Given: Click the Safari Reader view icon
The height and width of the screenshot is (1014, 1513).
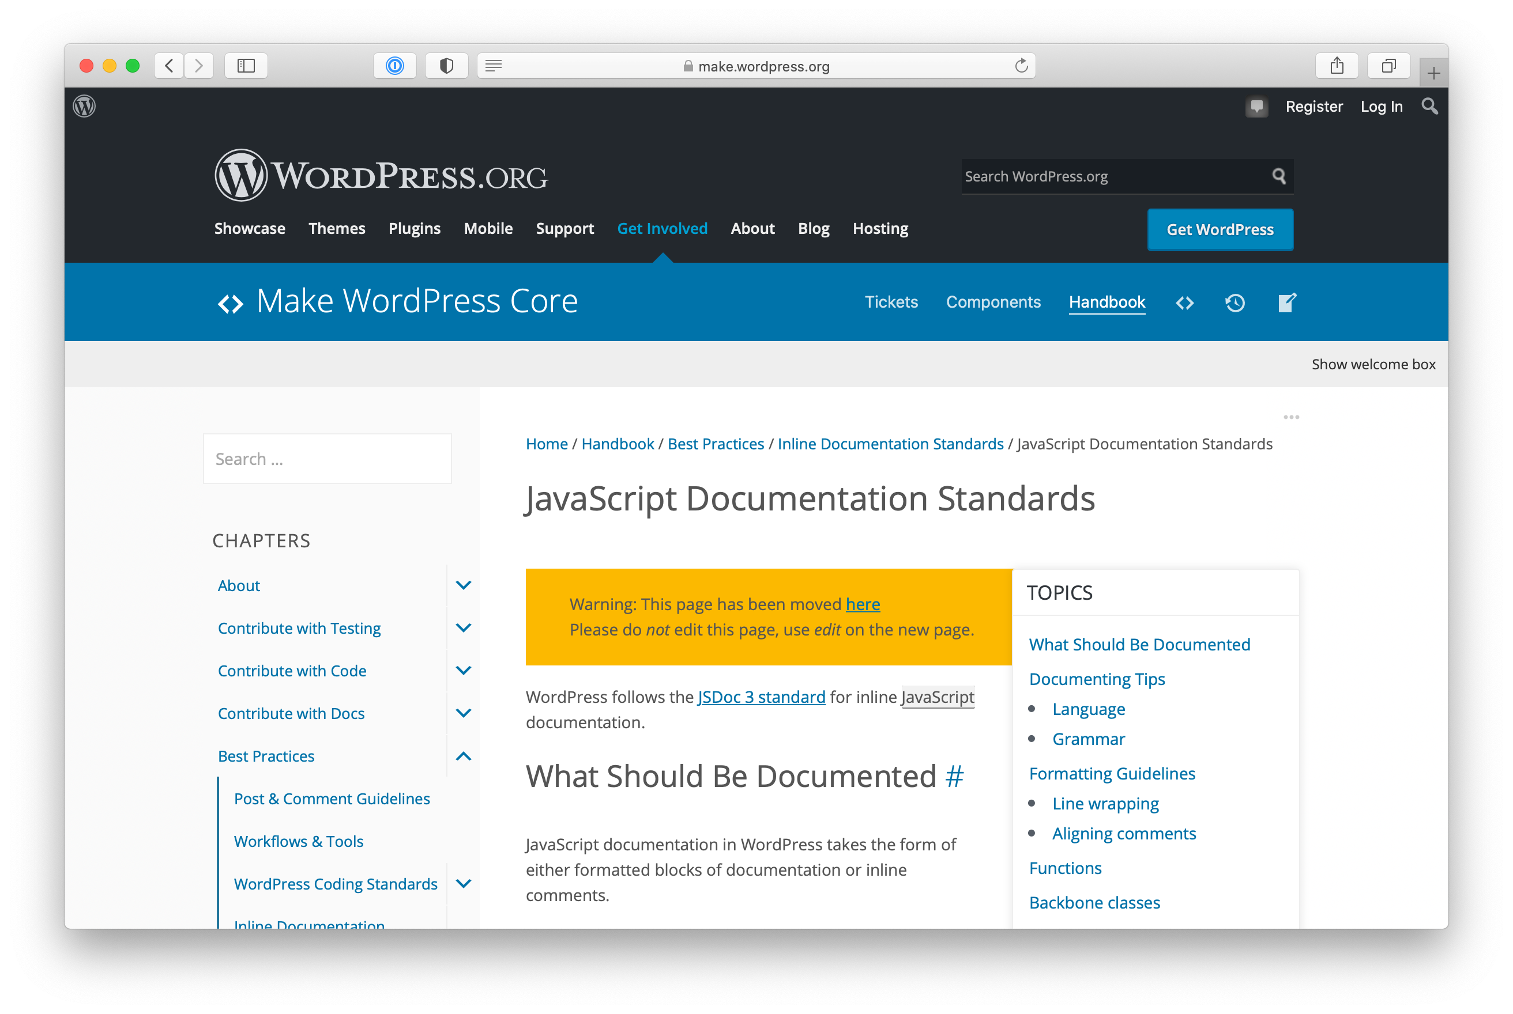Looking at the screenshot, I should point(494,65).
